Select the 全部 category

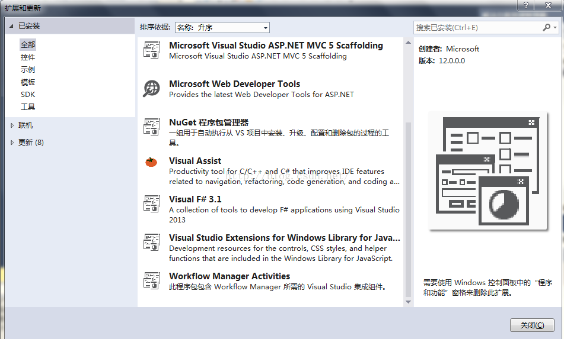(x=28, y=45)
